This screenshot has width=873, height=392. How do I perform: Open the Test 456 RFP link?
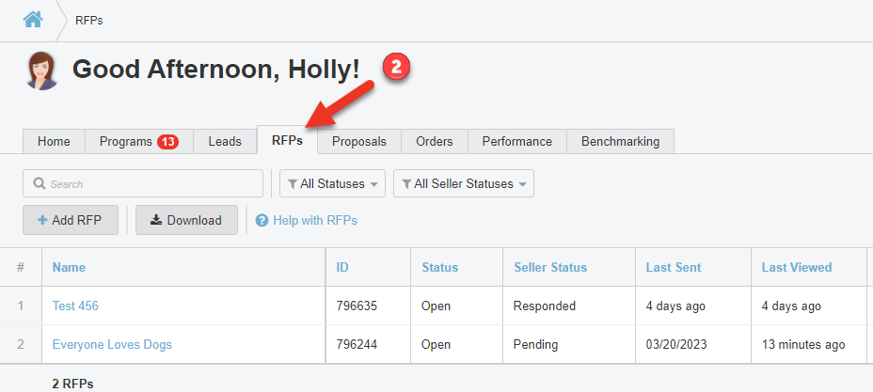[x=75, y=306]
